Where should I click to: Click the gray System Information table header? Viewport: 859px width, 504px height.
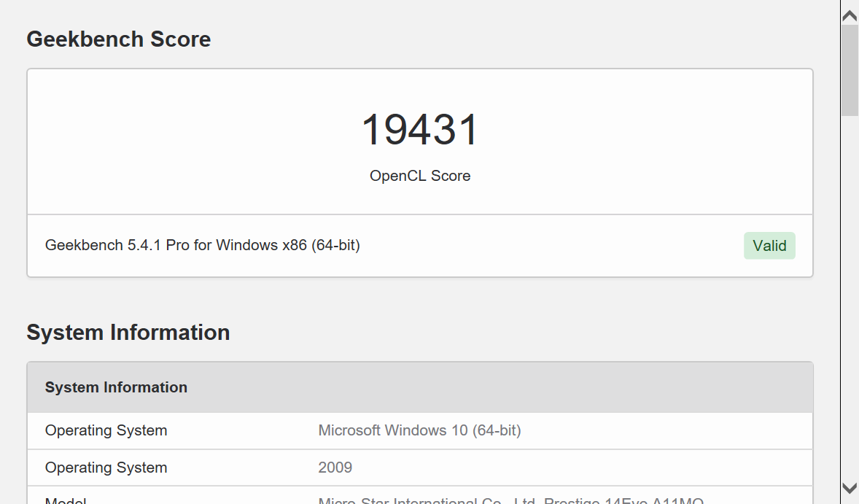(117, 387)
